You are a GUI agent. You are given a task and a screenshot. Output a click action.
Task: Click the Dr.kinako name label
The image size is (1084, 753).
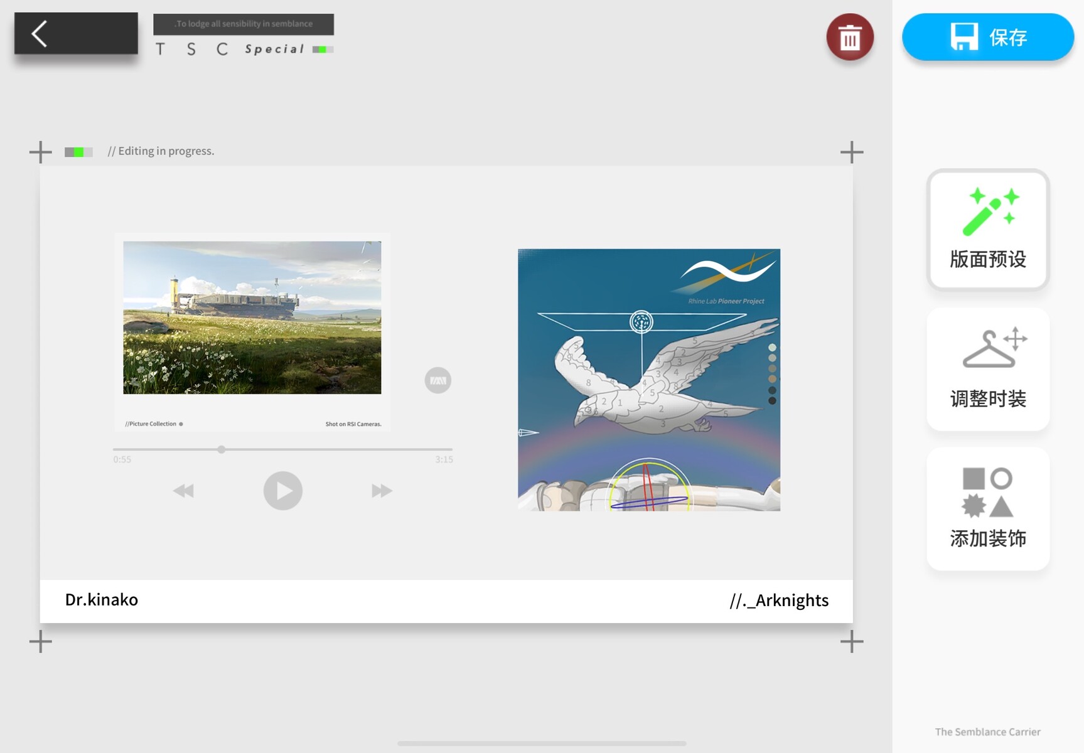pyautogui.click(x=102, y=600)
